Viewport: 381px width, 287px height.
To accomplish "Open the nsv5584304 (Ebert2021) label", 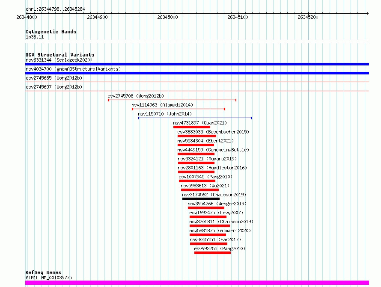I will pos(205,141).
